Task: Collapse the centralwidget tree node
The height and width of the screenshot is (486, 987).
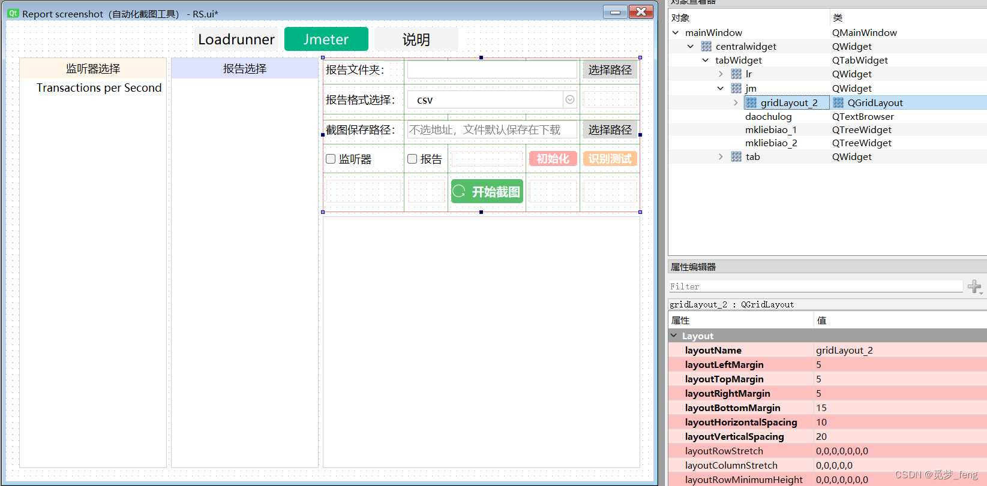Action: point(691,46)
